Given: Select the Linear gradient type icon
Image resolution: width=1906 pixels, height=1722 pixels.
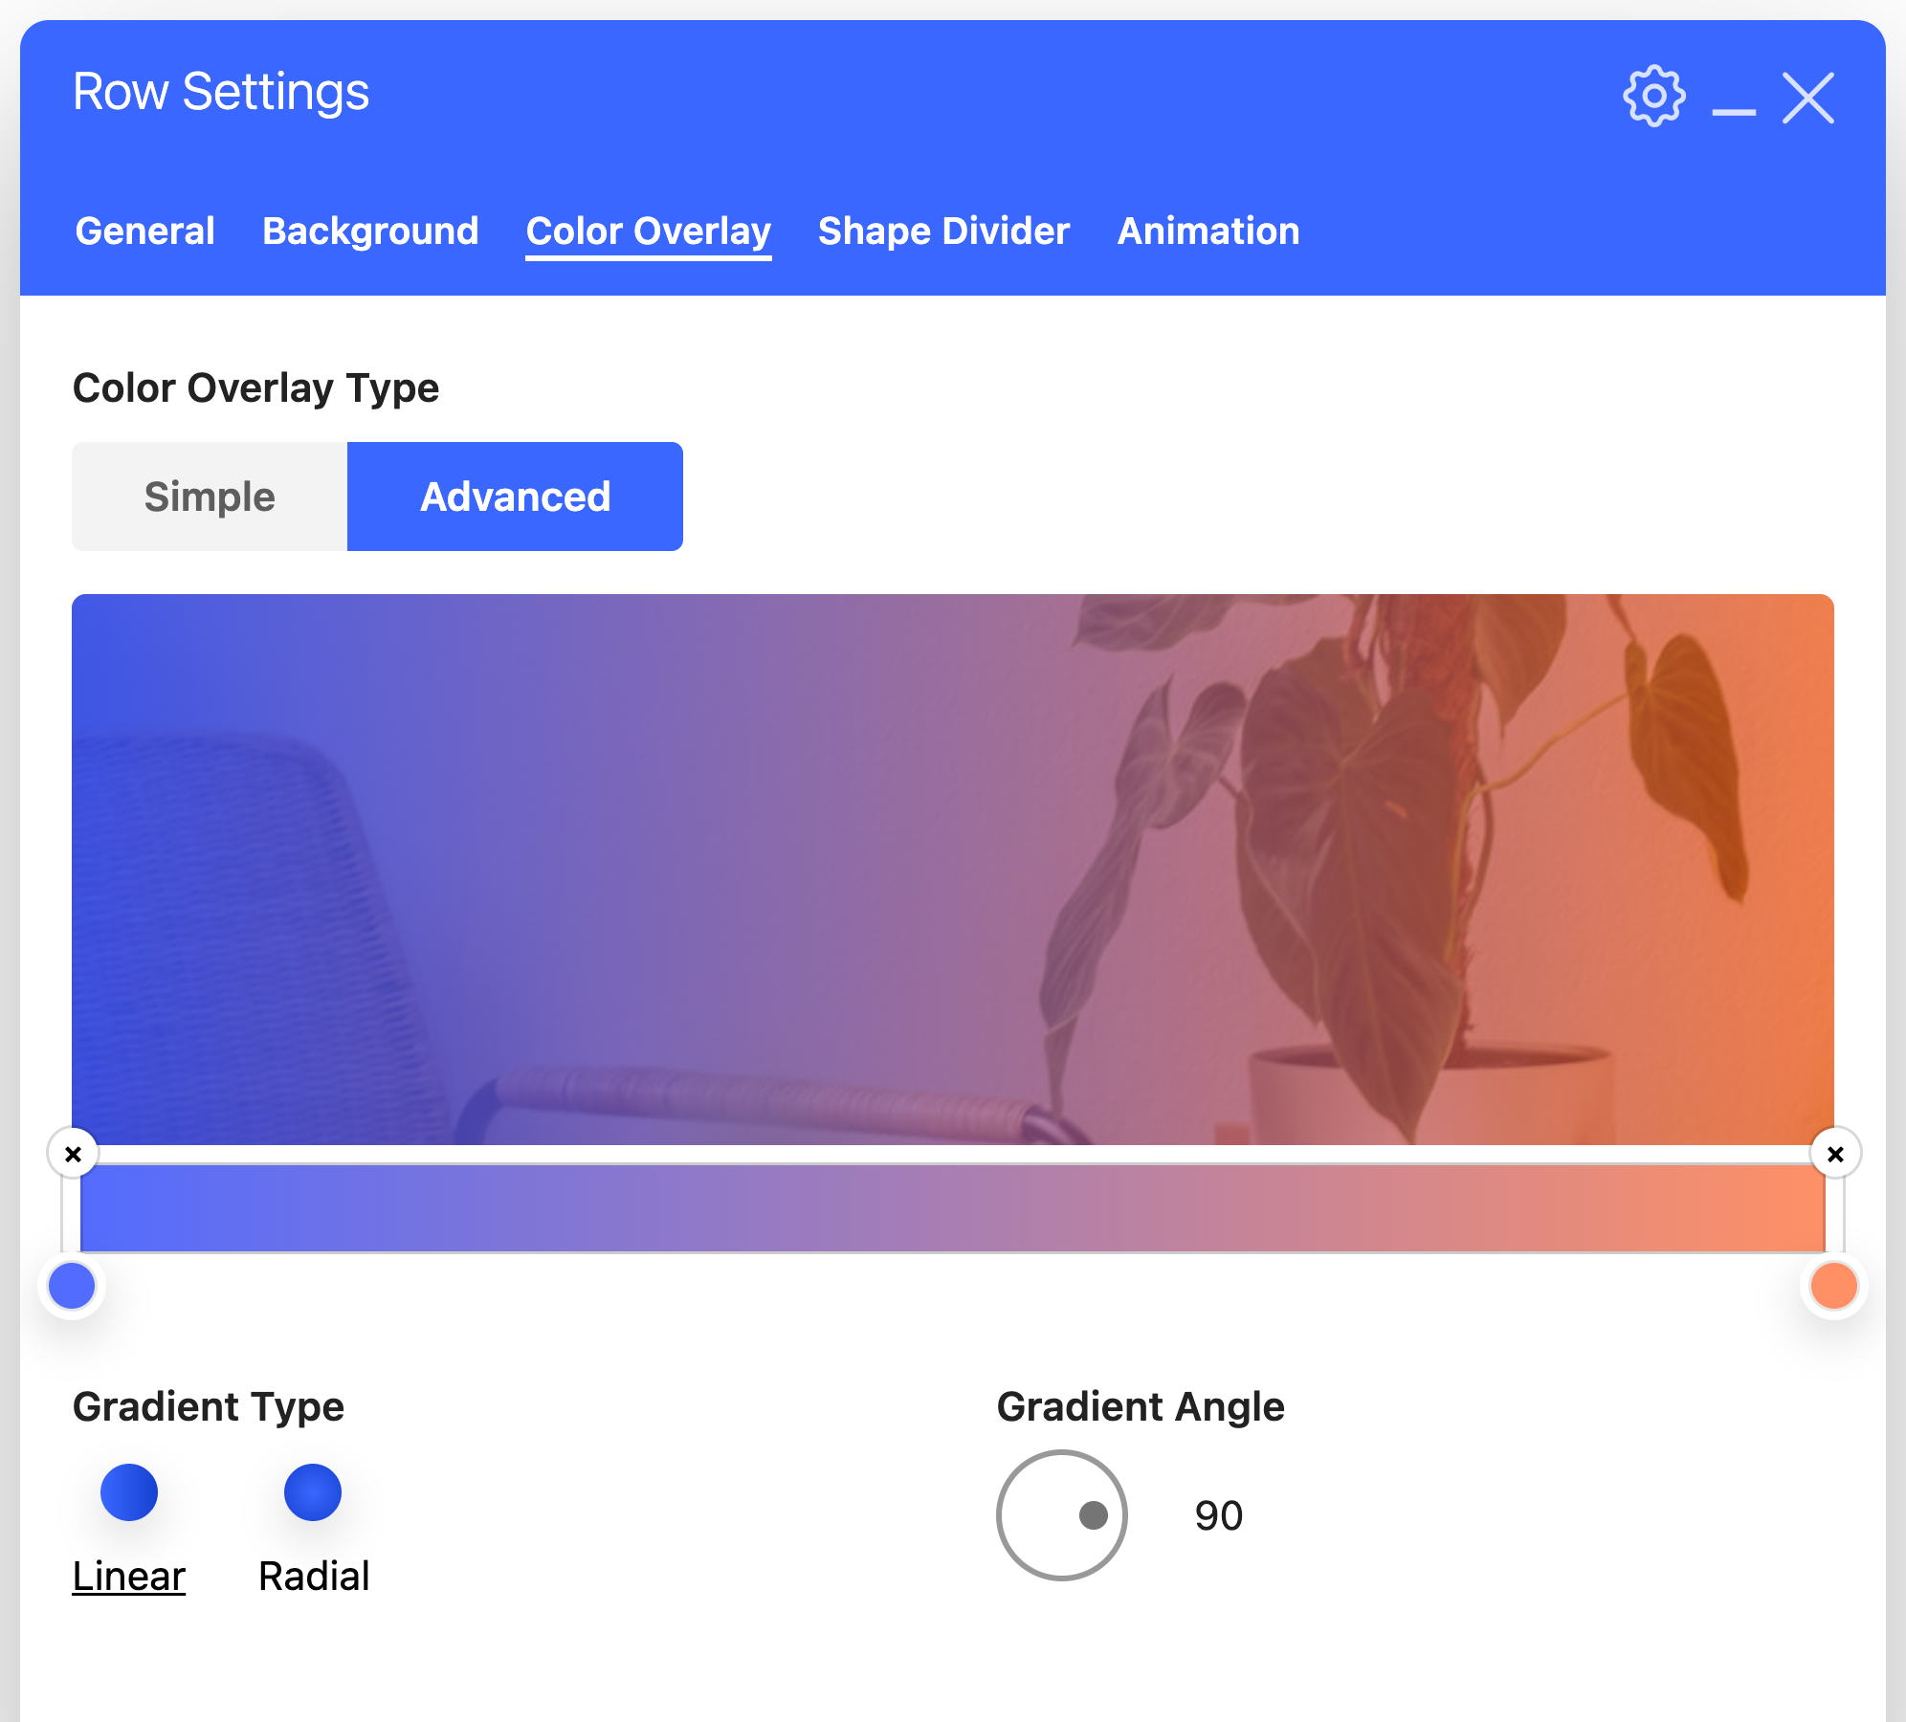Looking at the screenshot, I should pos(129,1491).
